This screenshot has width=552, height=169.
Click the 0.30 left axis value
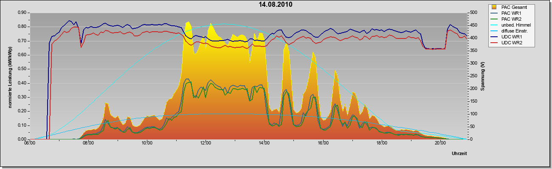(x=22, y=97)
